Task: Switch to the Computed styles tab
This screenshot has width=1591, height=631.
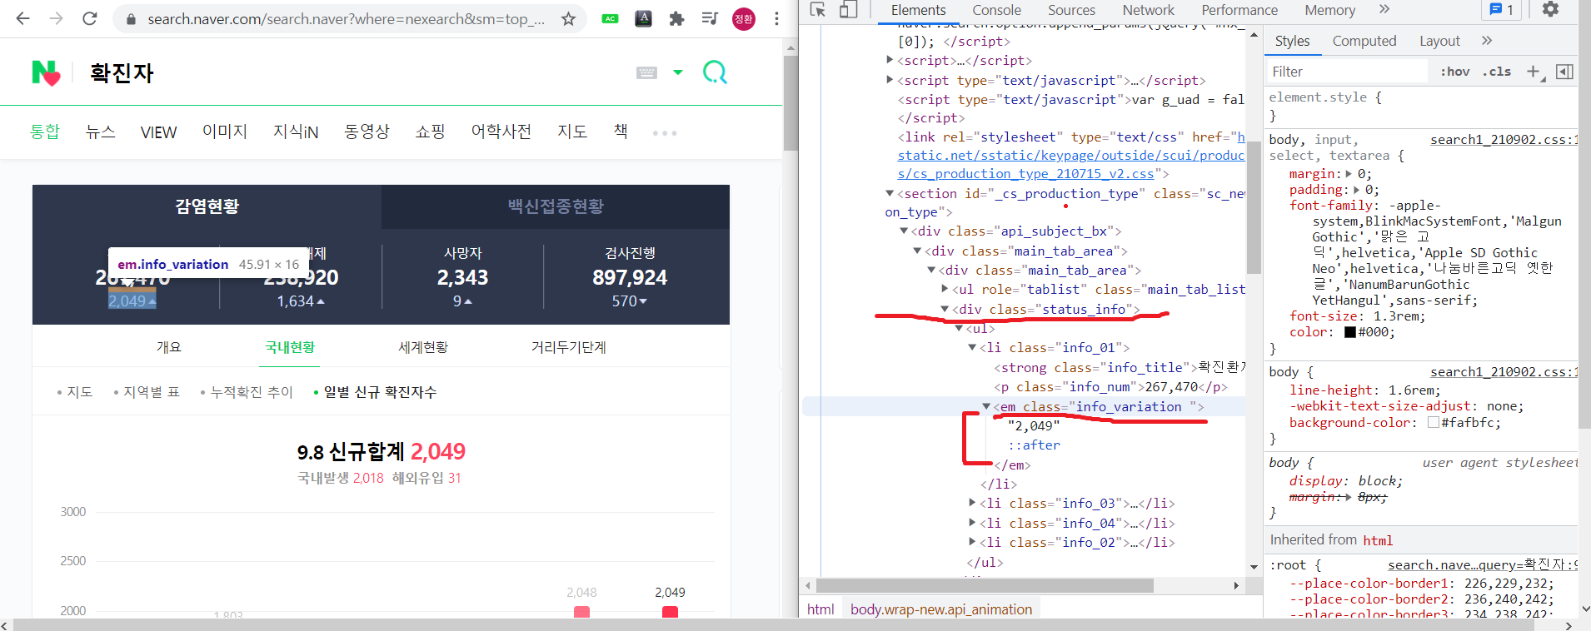Action: click(1364, 41)
